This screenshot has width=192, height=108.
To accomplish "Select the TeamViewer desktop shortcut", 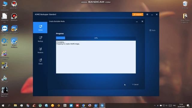I will coord(5,30).
